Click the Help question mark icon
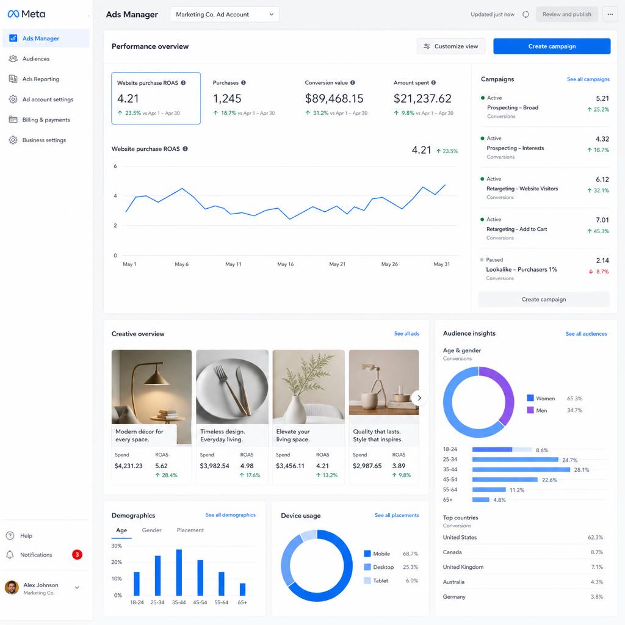Image resolution: width=625 pixels, height=625 pixels. [10, 536]
